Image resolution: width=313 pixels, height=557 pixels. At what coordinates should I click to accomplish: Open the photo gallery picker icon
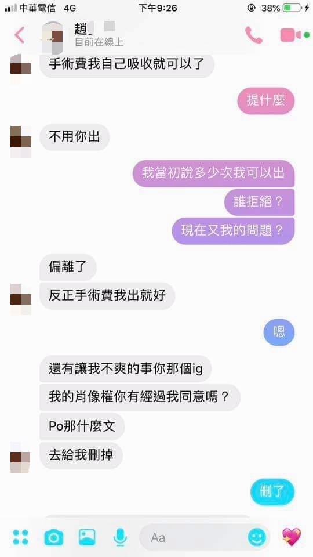[x=87, y=537]
